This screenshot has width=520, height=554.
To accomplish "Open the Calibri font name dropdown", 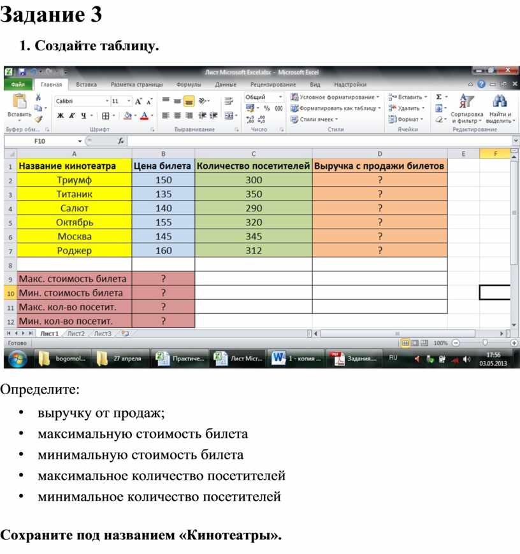I will (107, 101).
